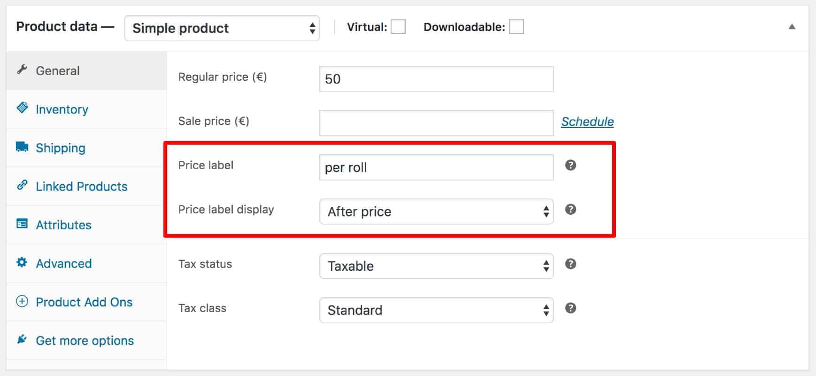This screenshot has height=376, width=816.
Task: Click the Get more options plug icon
Action: [22, 339]
